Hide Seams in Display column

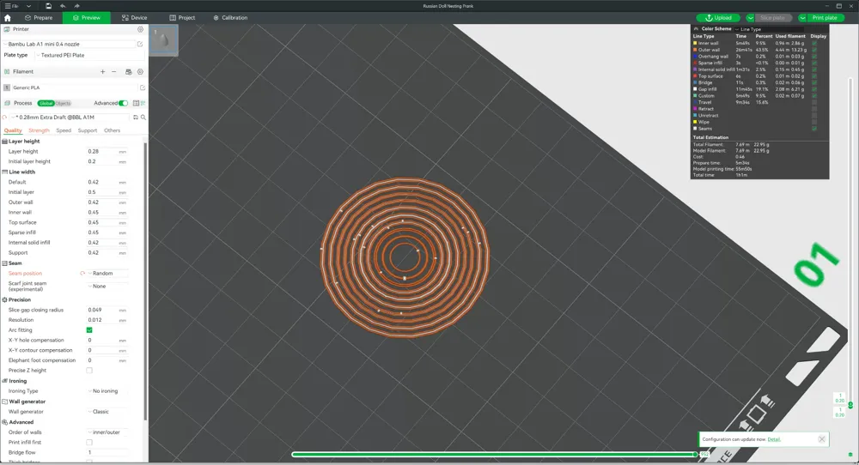point(814,129)
